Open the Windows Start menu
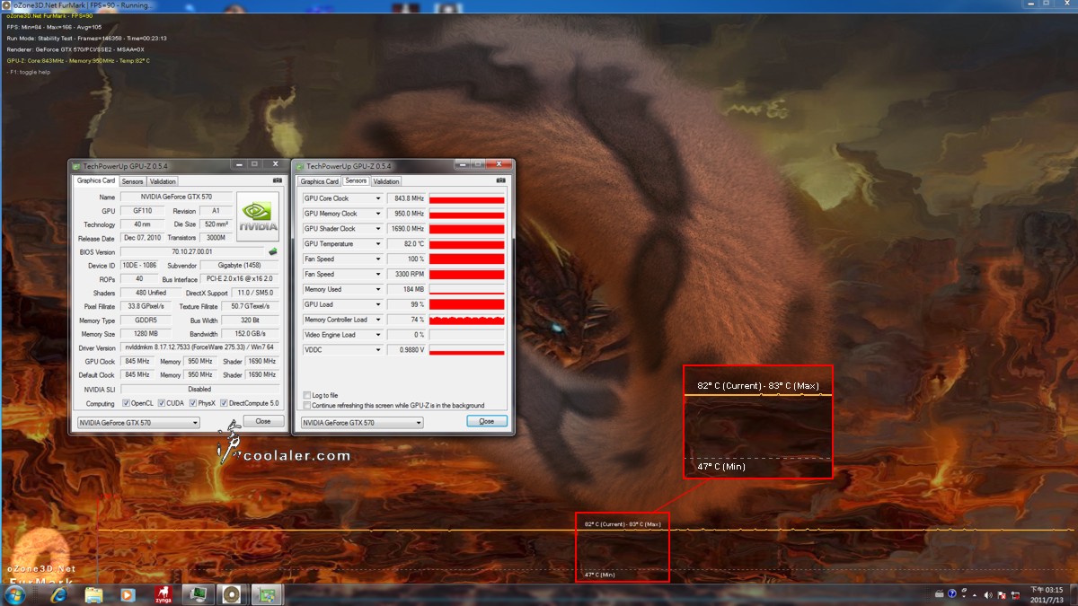Image resolution: width=1078 pixels, height=606 pixels. point(15,594)
